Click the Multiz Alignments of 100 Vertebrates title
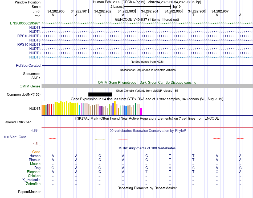This screenshot has width=253, height=198. pyautogui.click(x=147, y=148)
